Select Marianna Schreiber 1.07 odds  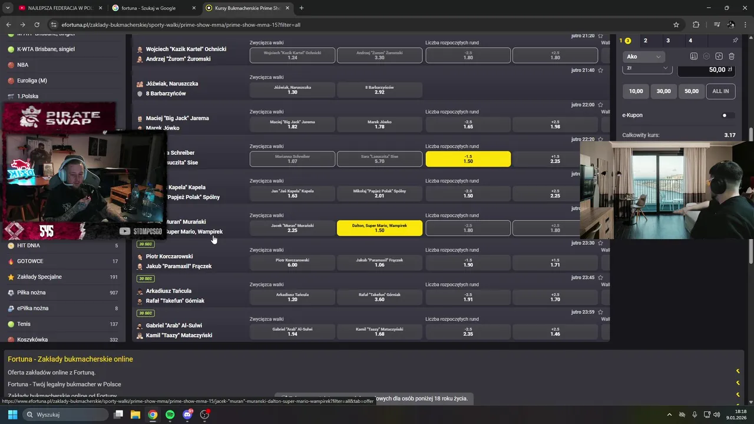[x=292, y=159]
